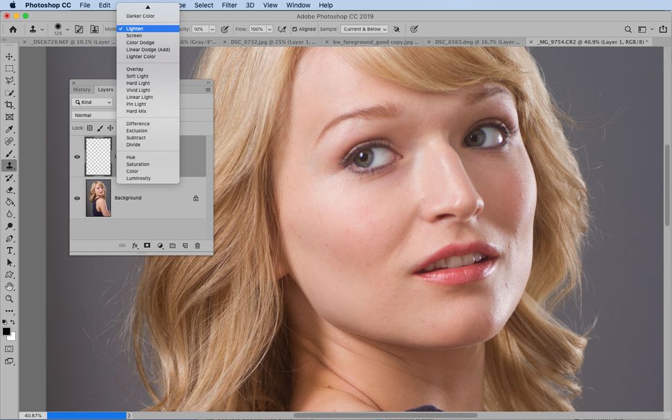672x420 pixels.
Task: Switch to the History tab
Action: tap(82, 89)
